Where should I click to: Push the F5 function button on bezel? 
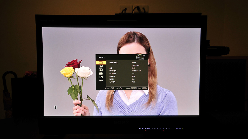tap(164, 128)
